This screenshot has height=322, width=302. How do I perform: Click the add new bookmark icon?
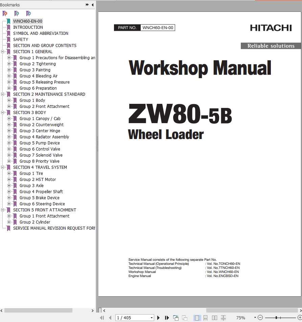tap(17, 14)
